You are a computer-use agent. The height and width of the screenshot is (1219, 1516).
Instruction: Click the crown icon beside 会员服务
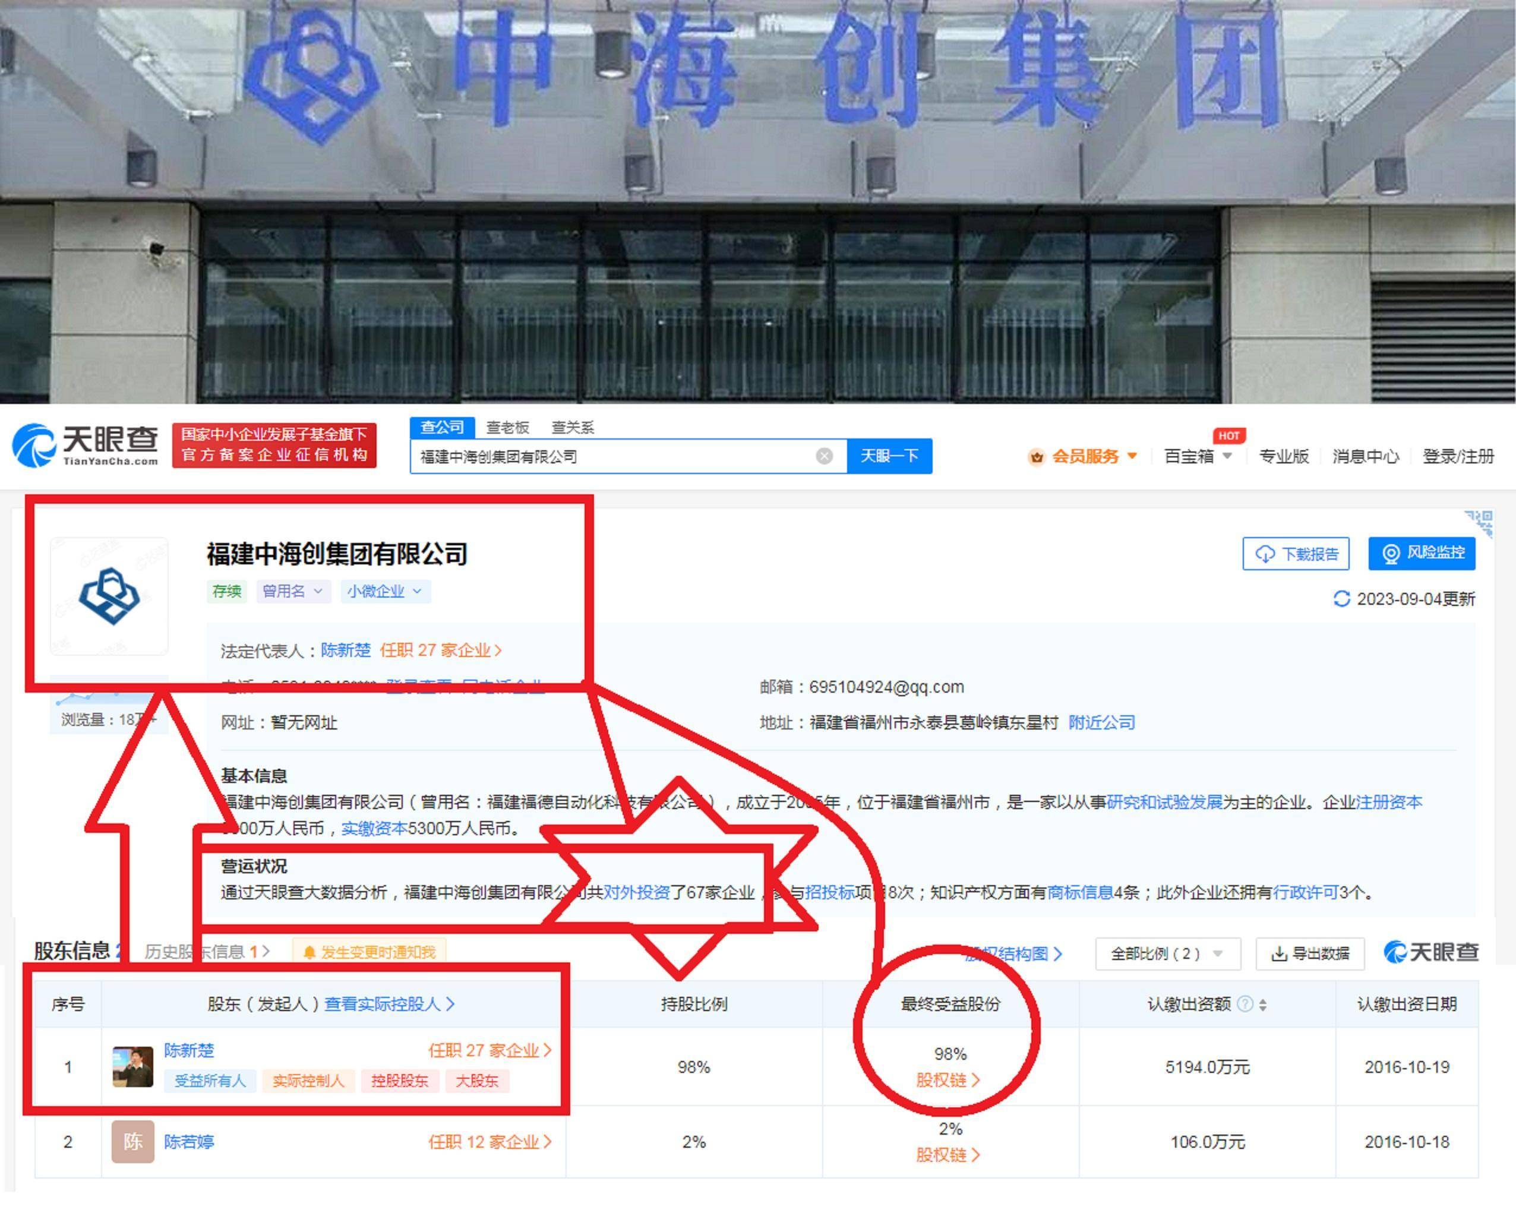pos(1037,457)
